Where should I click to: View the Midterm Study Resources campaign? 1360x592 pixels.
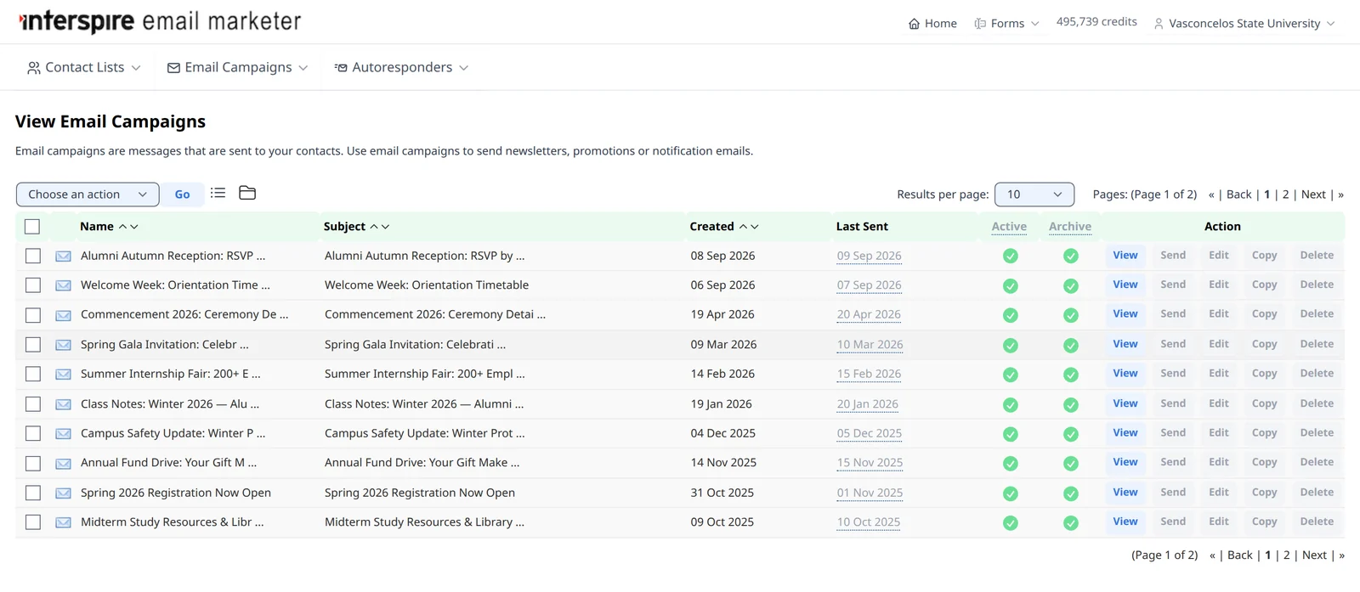click(1125, 522)
